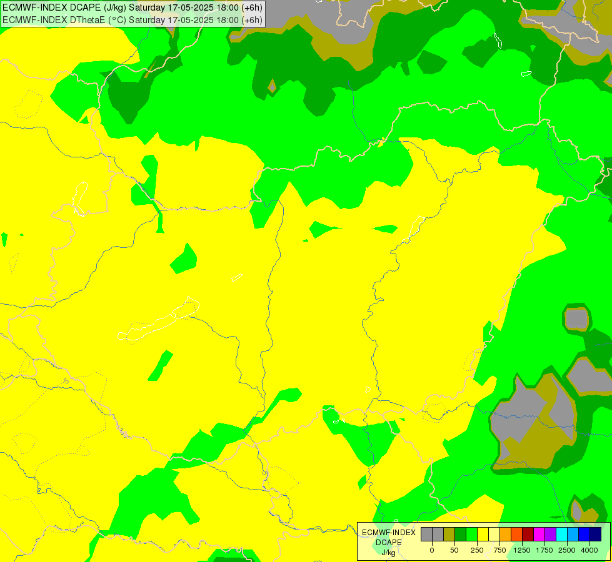Click the legend tick value 250

coord(477,550)
